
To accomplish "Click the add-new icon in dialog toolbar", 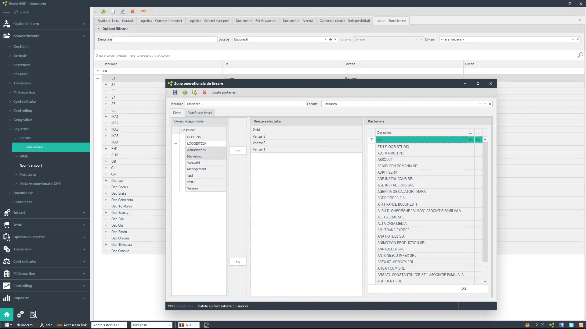I will (195, 92).
